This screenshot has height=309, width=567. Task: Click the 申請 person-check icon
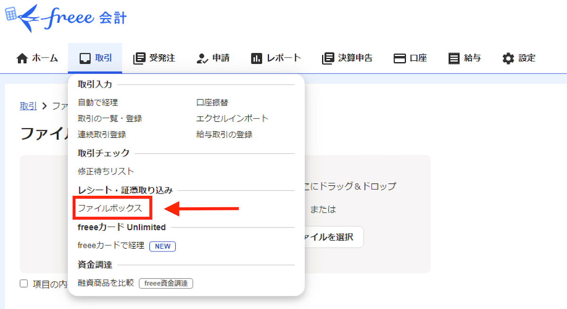point(202,58)
